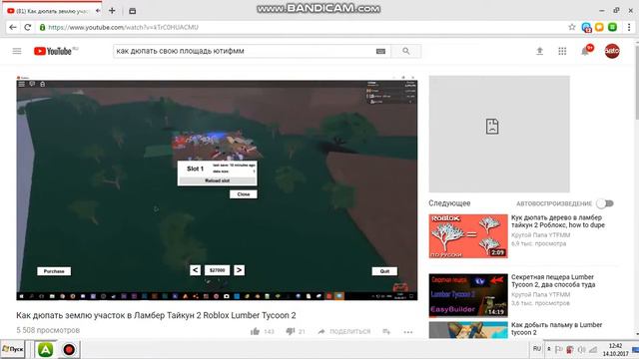Image resolution: width=639 pixels, height=359 pixels.
Task: Open the dupe tree Roblox video thumbnail
Action: (468, 236)
